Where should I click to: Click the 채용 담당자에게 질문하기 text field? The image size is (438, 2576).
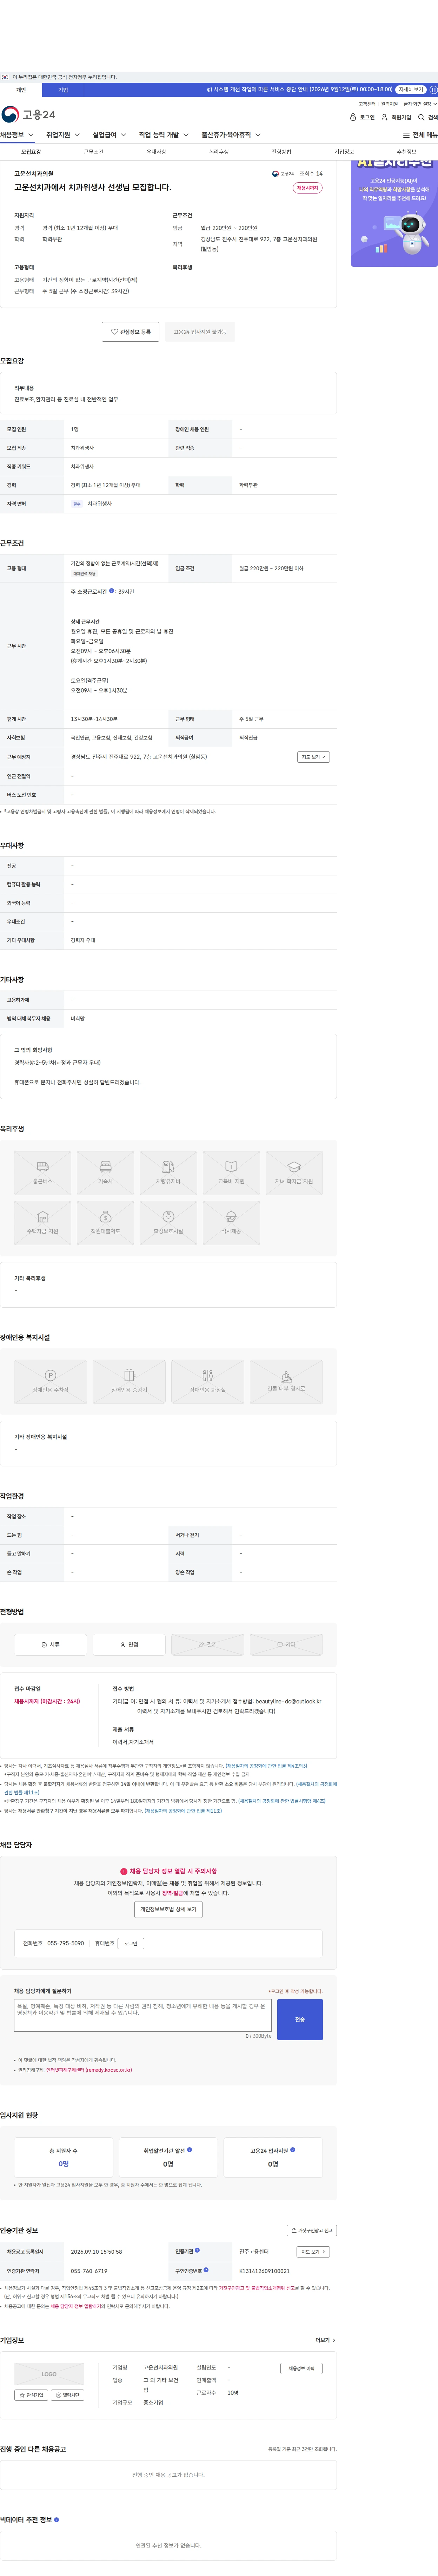click(x=143, y=2015)
